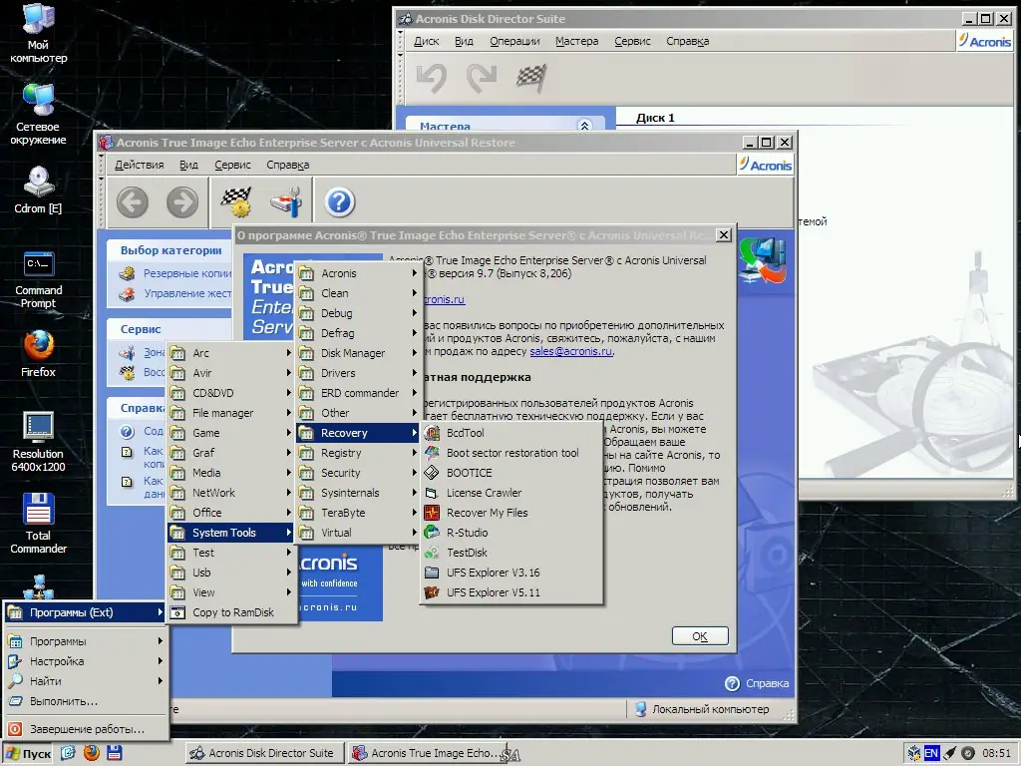This screenshot has width=1021, height=766.
Task: Expand the Acronis submenu folder
Action: click(x=359, y=273)
